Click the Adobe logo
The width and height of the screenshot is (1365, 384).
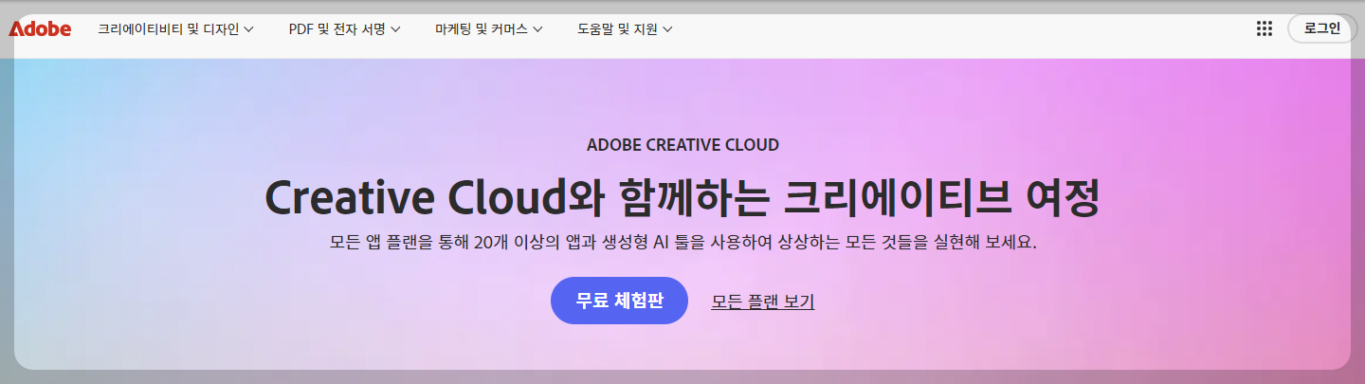pos(40,28)
